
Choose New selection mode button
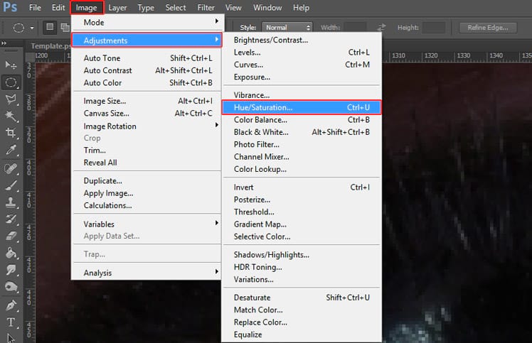click(x=50, y=27)
